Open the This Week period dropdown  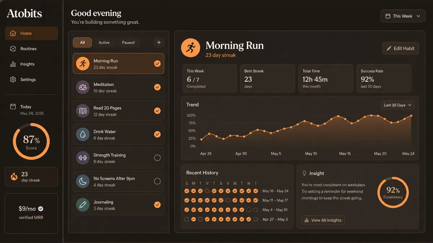[403, 16]
